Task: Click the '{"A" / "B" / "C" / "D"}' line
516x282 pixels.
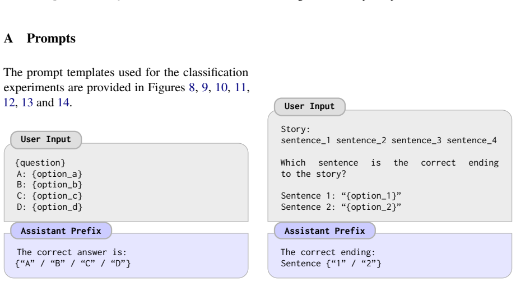Action: tap(73, 264)
